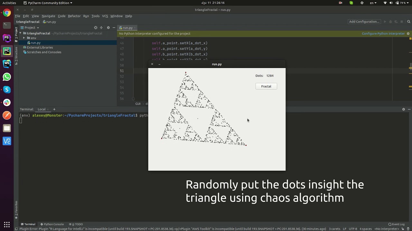Show applications grid in the dock
This screenshot has height=231, width=412.
pyautogui.click(x=7, y=225)
